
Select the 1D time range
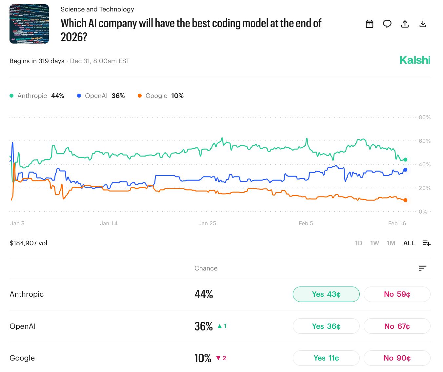pyautogui.click(x=359, y=243)
